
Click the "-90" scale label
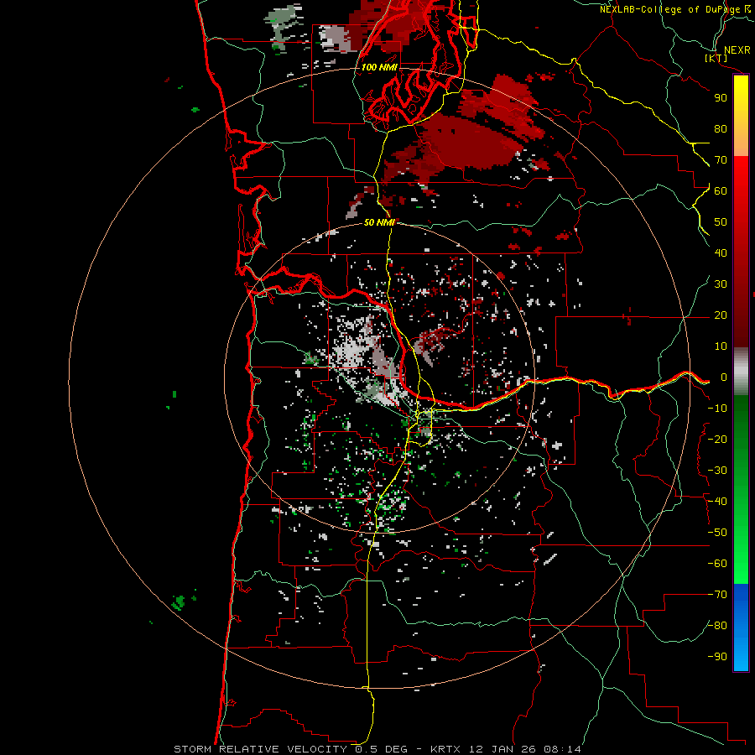(717, 657)
